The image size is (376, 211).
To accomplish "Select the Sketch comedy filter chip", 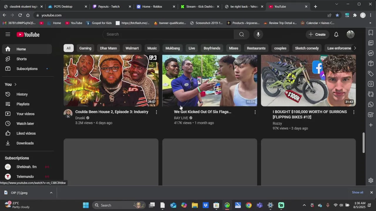I will 307,48.
